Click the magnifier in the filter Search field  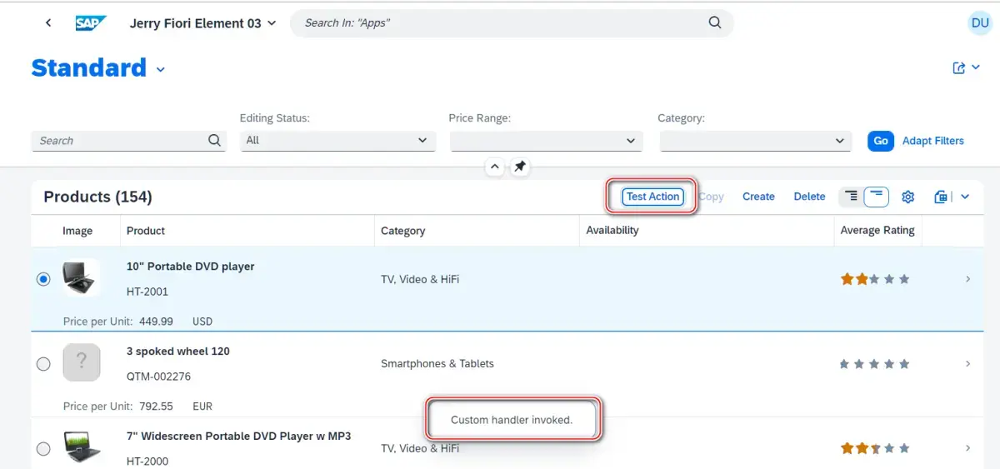tap(214, 141)
